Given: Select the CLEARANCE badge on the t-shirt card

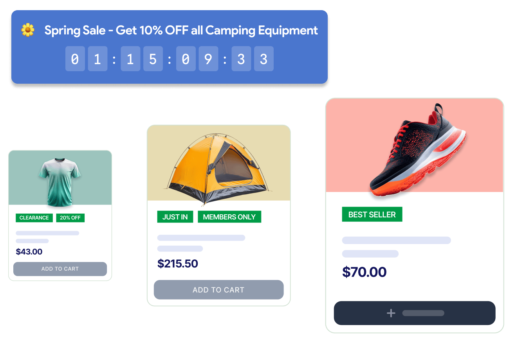Looking at the screenshot, I should point(34,218).
